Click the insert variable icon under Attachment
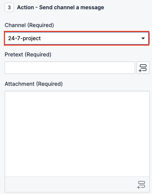Screen dimensions: 152x194 [x=141, y=185]
